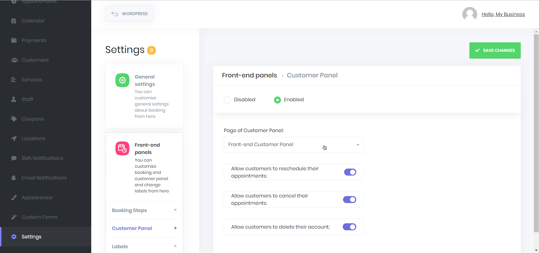This screenshot has height=253, width=539.
Task: Click the Email Notifications bell icon
Action: click(x=13, y=178)
